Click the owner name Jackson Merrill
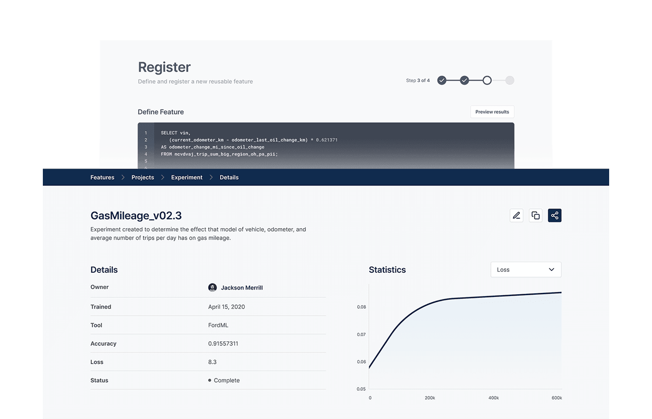 [242, 288]
